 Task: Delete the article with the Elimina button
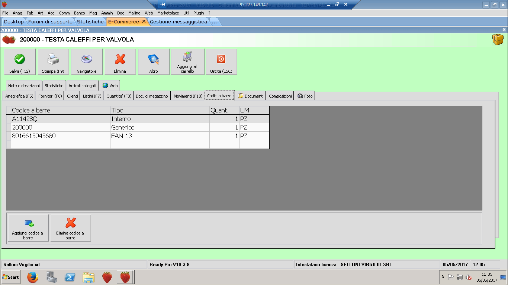click(x=120, y=62)
